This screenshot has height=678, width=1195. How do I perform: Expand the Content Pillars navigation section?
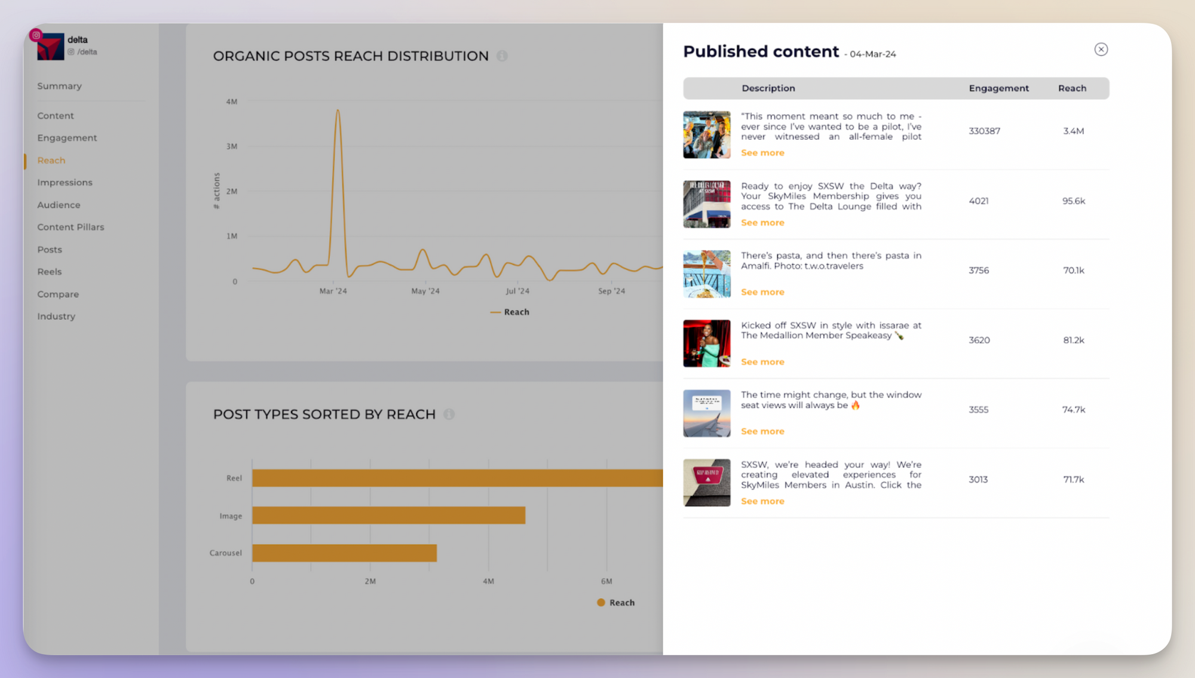coord(71,226)
